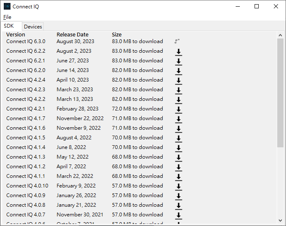Image resolution: width=286 pixels, height=226 pixels.
Task: Select the Connect IQ 4.0.10 version text
Action: tap(27, 186)
